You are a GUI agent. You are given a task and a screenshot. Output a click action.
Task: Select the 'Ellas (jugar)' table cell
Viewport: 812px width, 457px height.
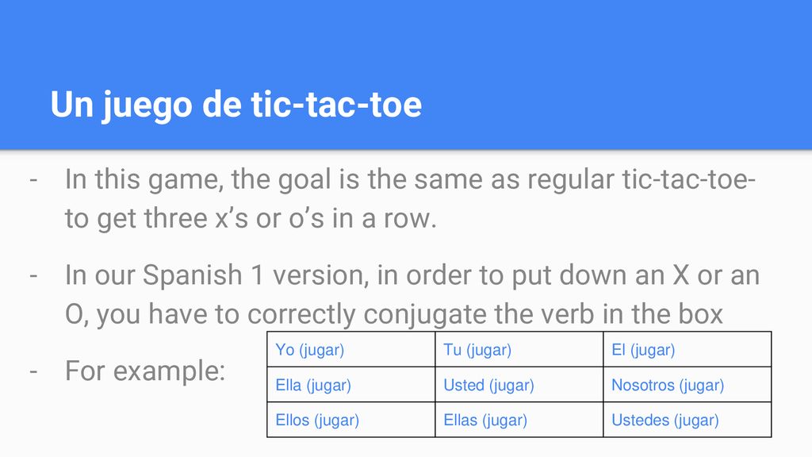519,420
